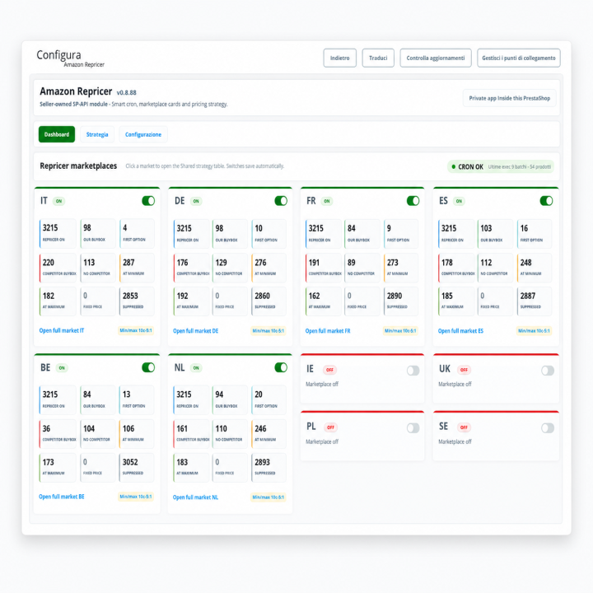
Task: Toggle the DE marketplace switch
Action: (281, 201)
